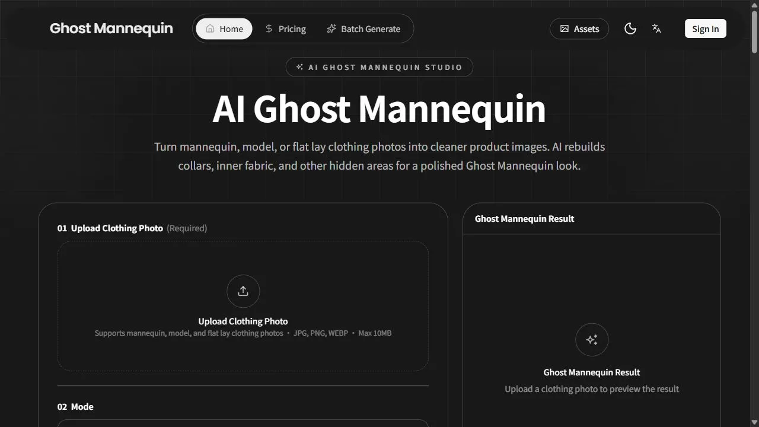Viewport: 759px width, 427px height.
Task: Toggle dark mode with moon icon
Action: (x=630, y=28)
